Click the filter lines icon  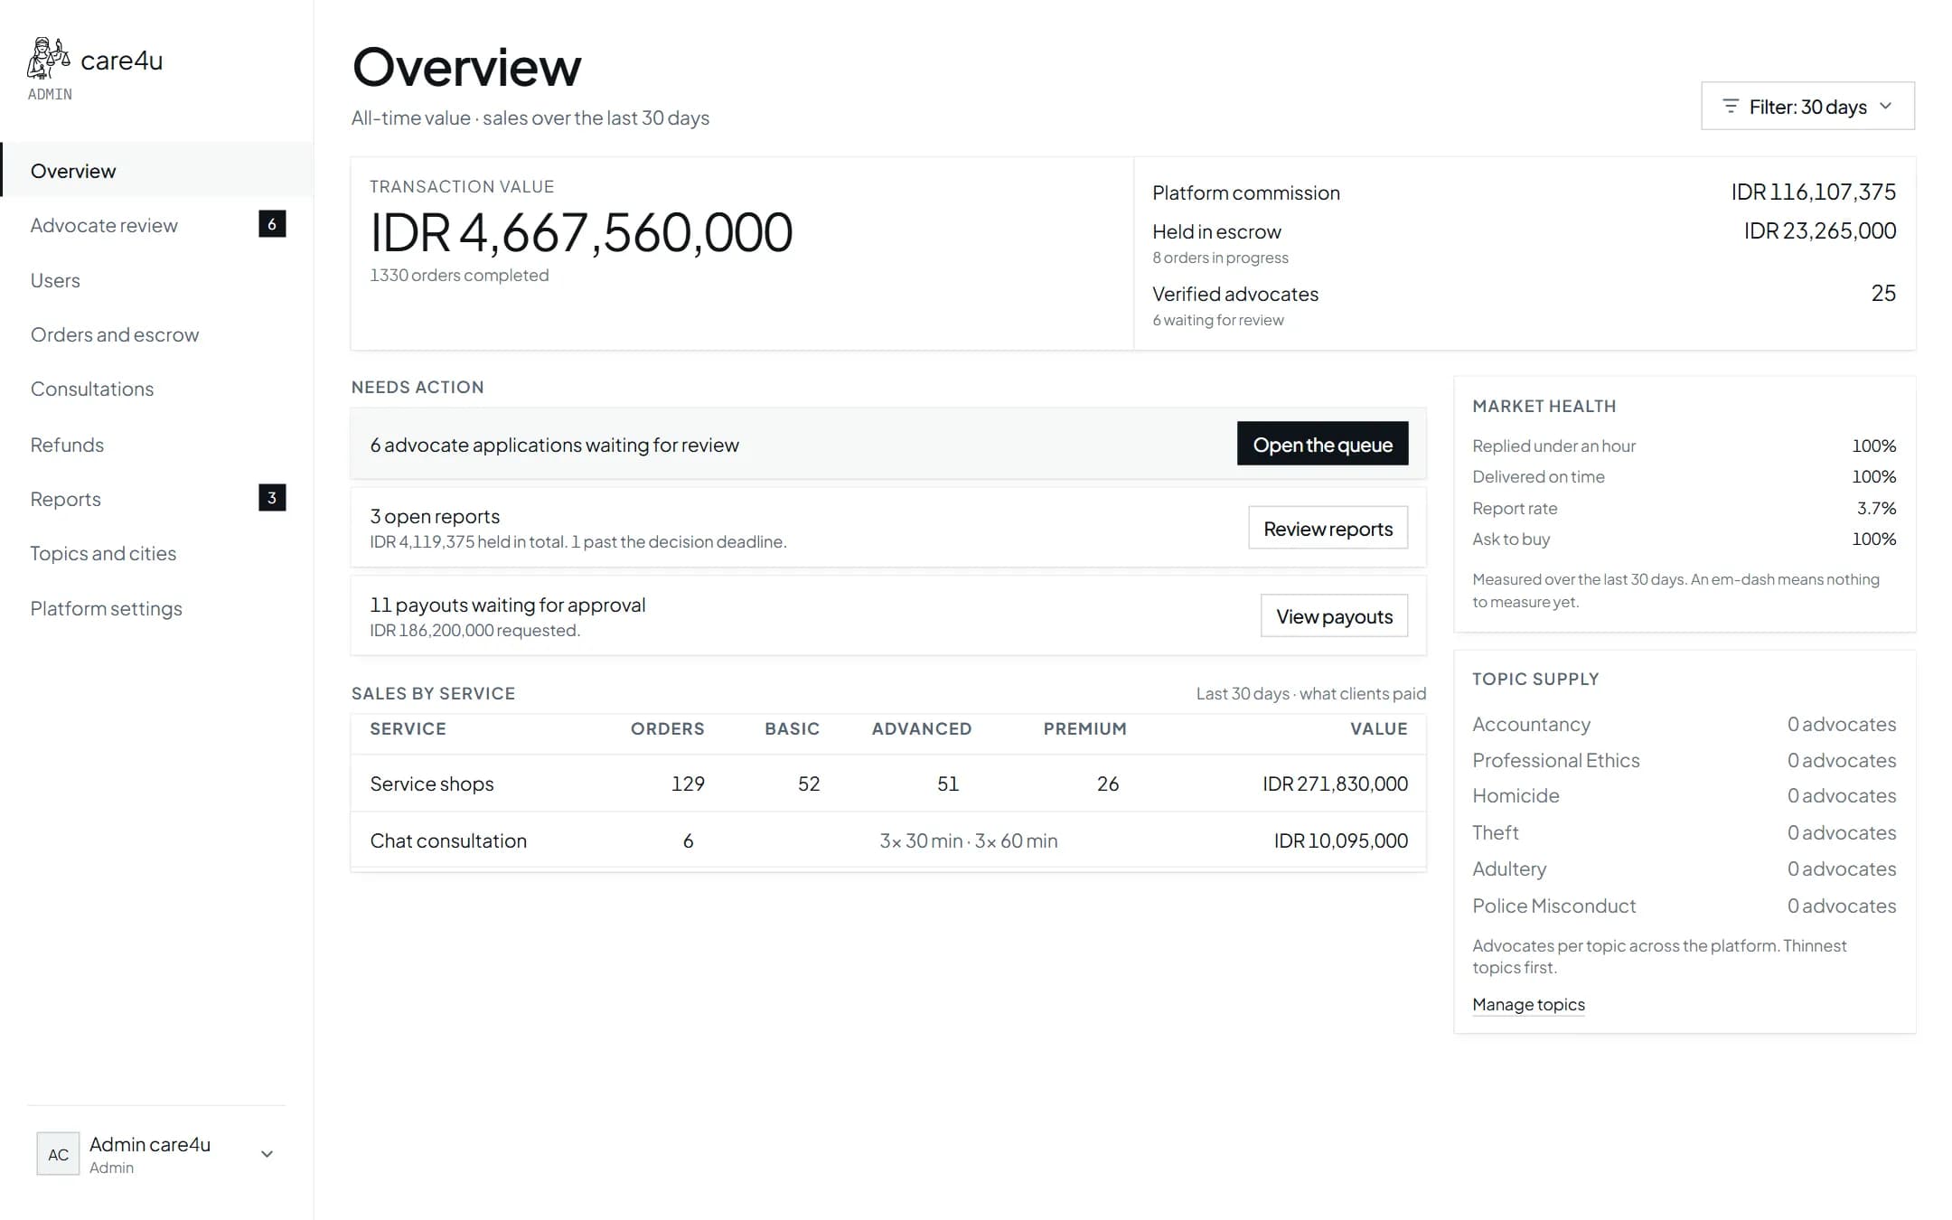[1730, 107]
